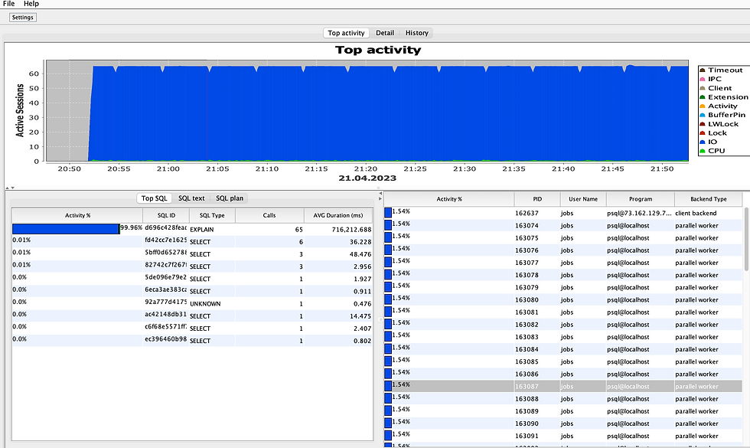Click the LWLock legend marker icon
The image size is (750, 448).
point(702,124)
